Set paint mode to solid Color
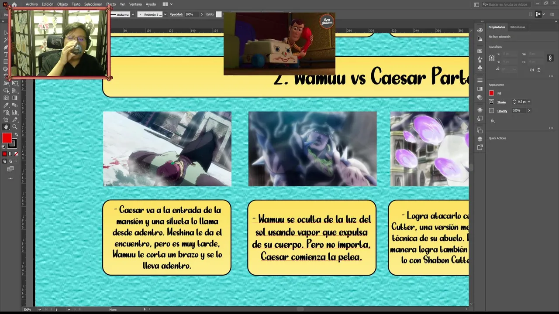The width and height of the screenshot is (559, 314). pos(4,154)
